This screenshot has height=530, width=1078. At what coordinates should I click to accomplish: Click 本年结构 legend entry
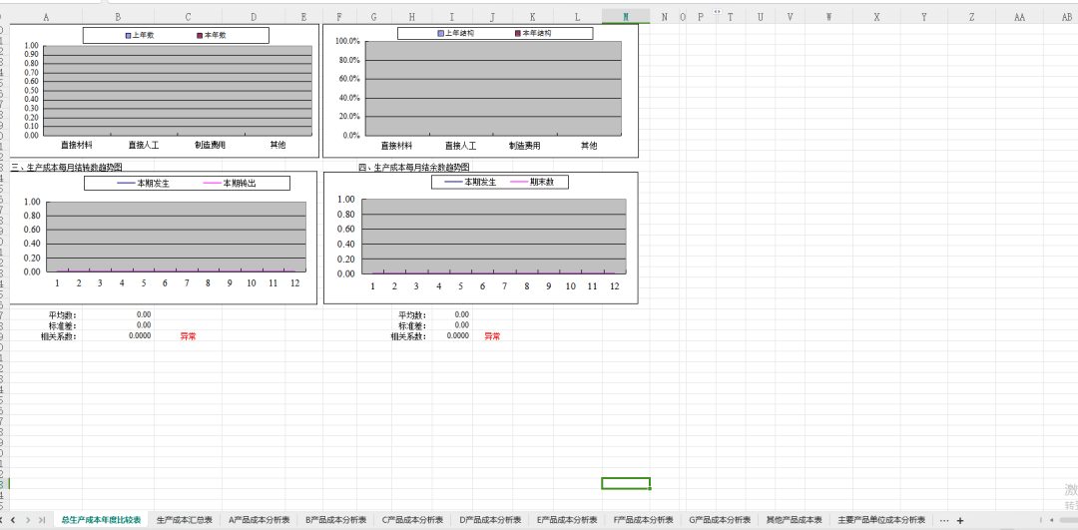(x=533, y=33)
